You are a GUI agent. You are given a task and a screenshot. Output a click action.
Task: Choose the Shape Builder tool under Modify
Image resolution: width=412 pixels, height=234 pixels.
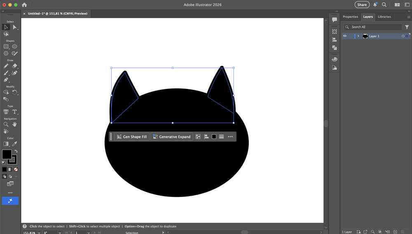click(x=6, y=92)
